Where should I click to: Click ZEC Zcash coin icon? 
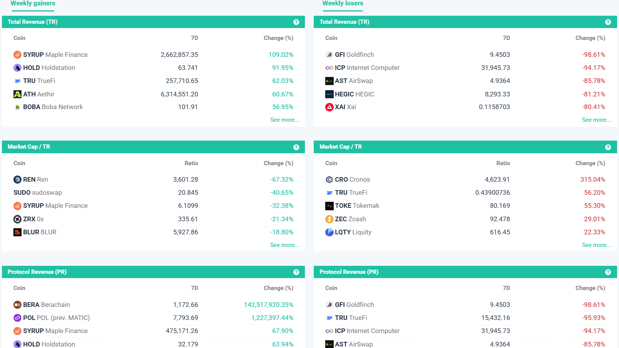[329, 219]
